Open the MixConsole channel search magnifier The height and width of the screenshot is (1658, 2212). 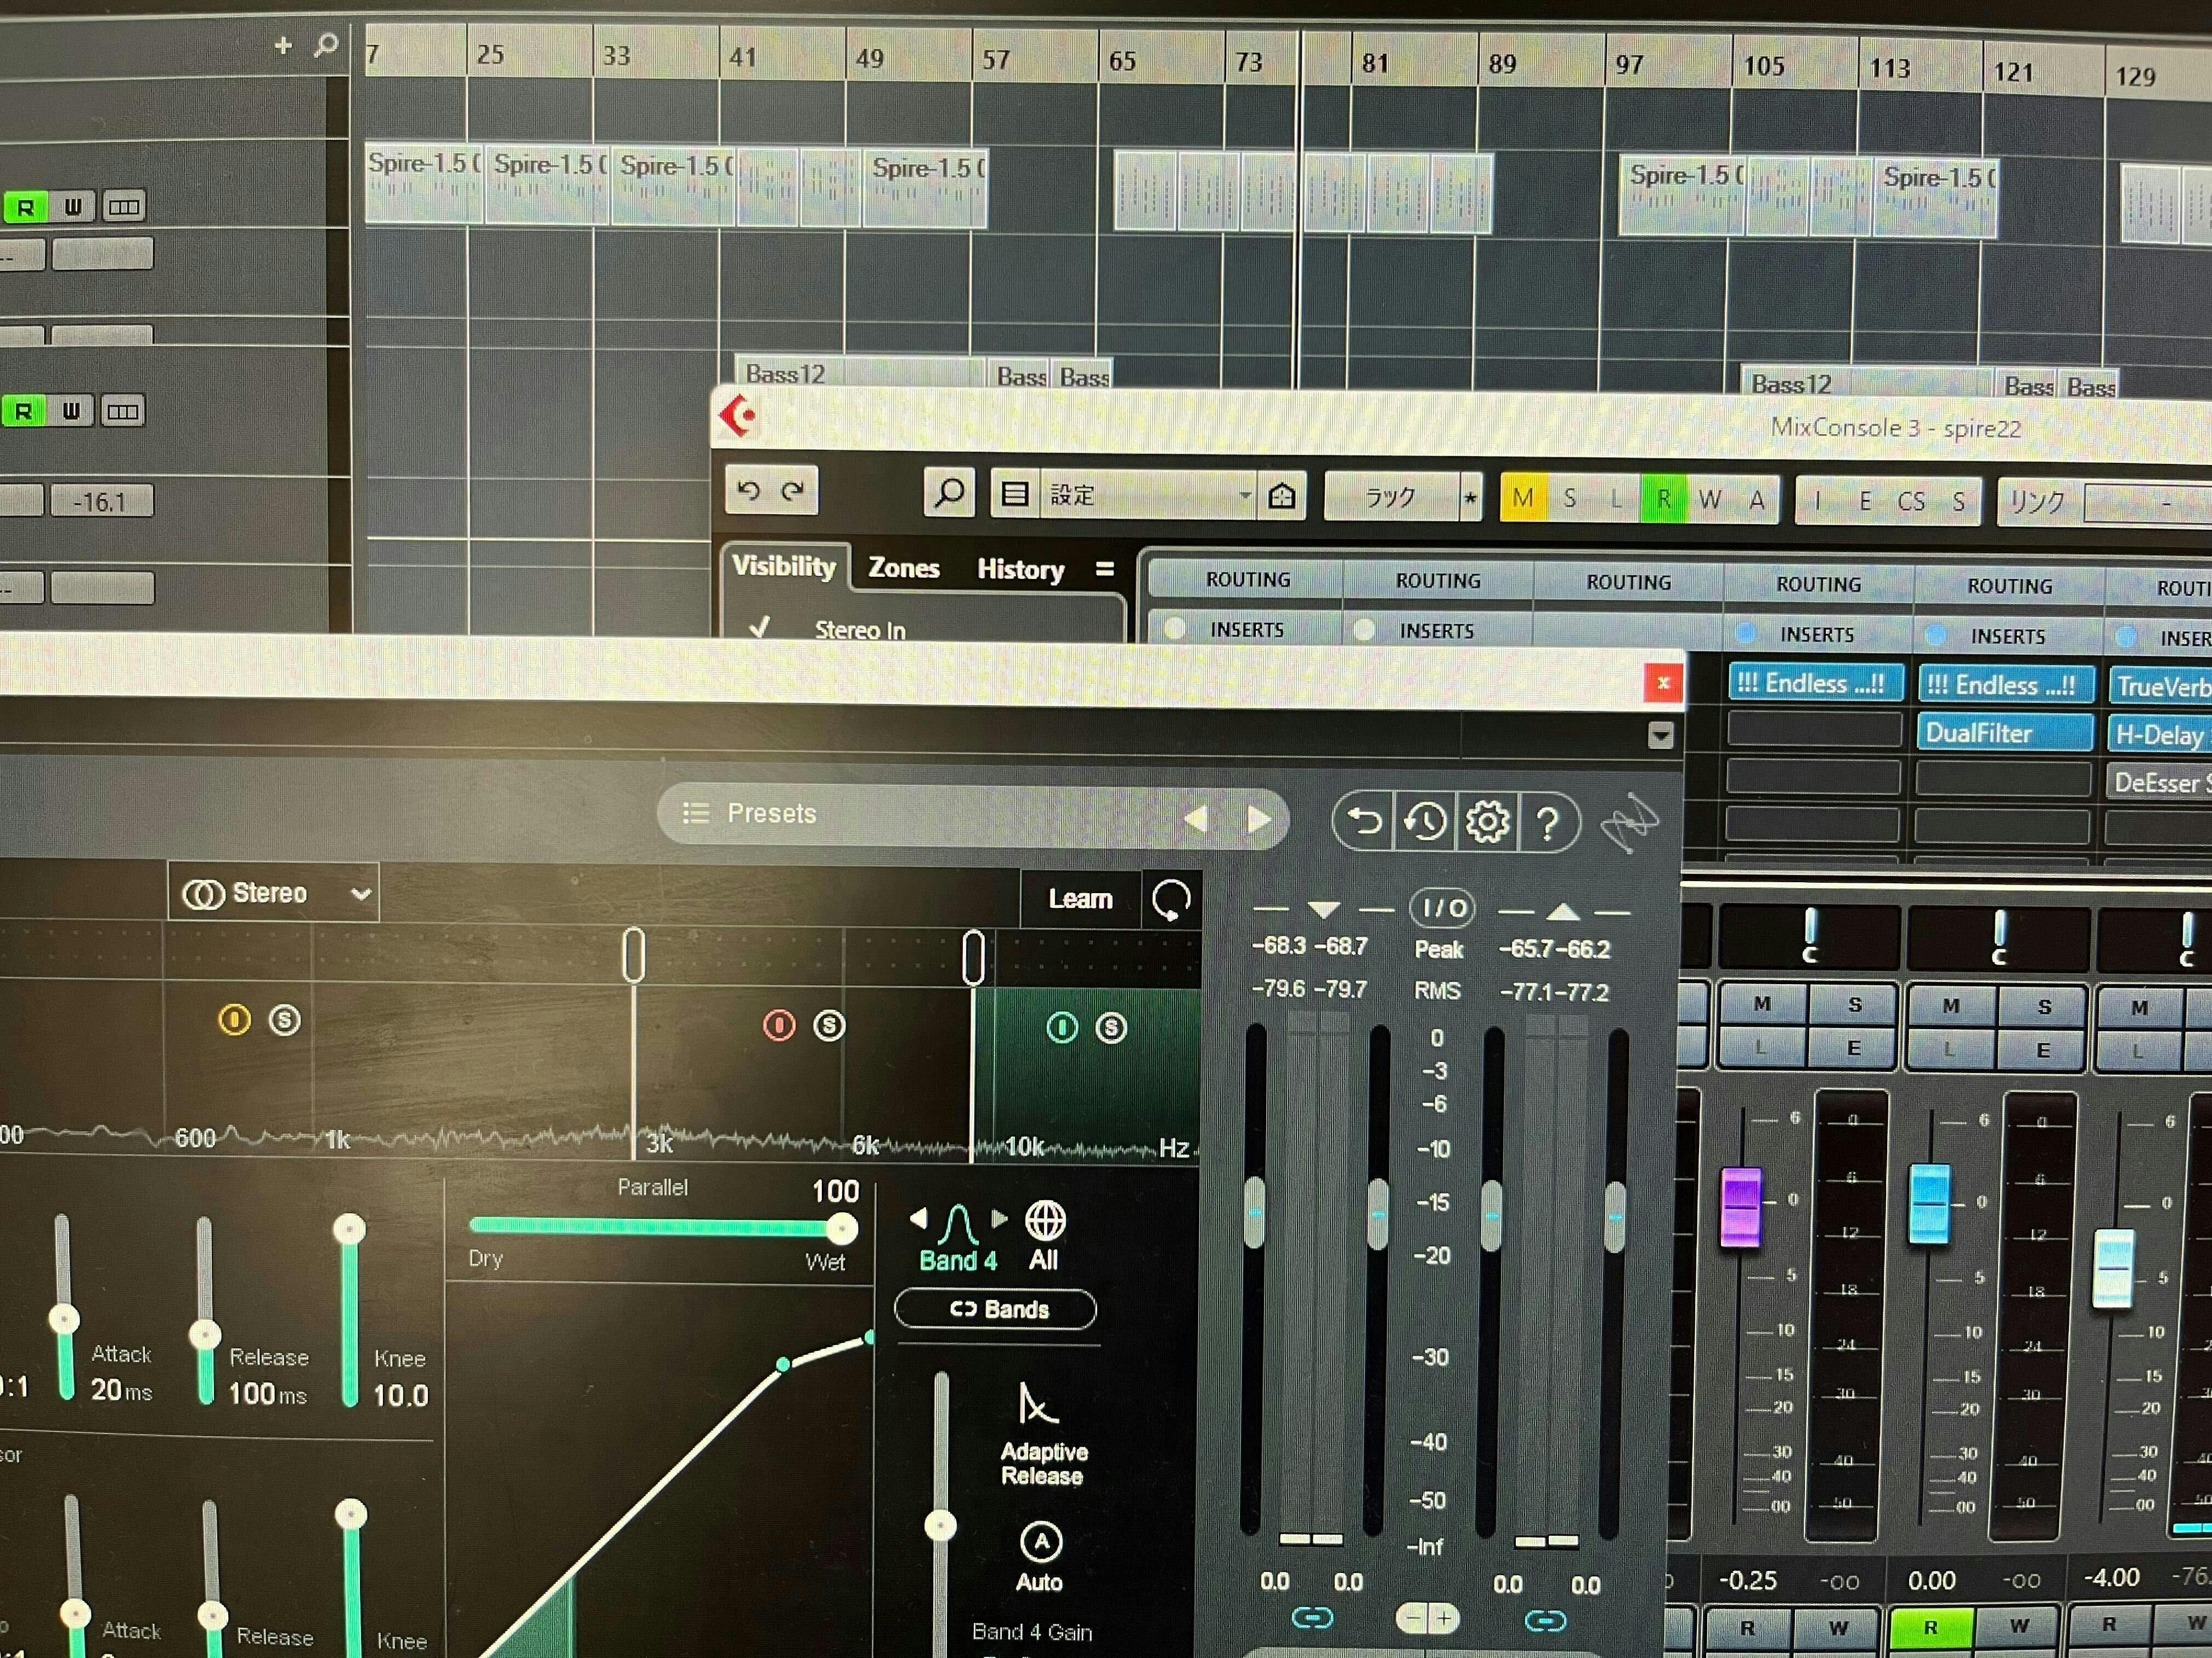[x=949, y=493]
